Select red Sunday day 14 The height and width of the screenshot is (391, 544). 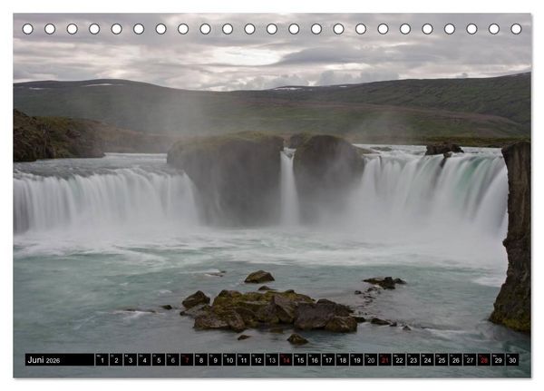[x=287, y=360]
